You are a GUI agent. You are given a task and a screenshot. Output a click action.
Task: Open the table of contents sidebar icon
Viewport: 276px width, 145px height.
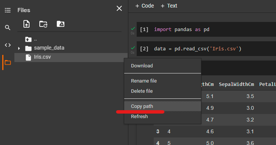tap(8, 10)
